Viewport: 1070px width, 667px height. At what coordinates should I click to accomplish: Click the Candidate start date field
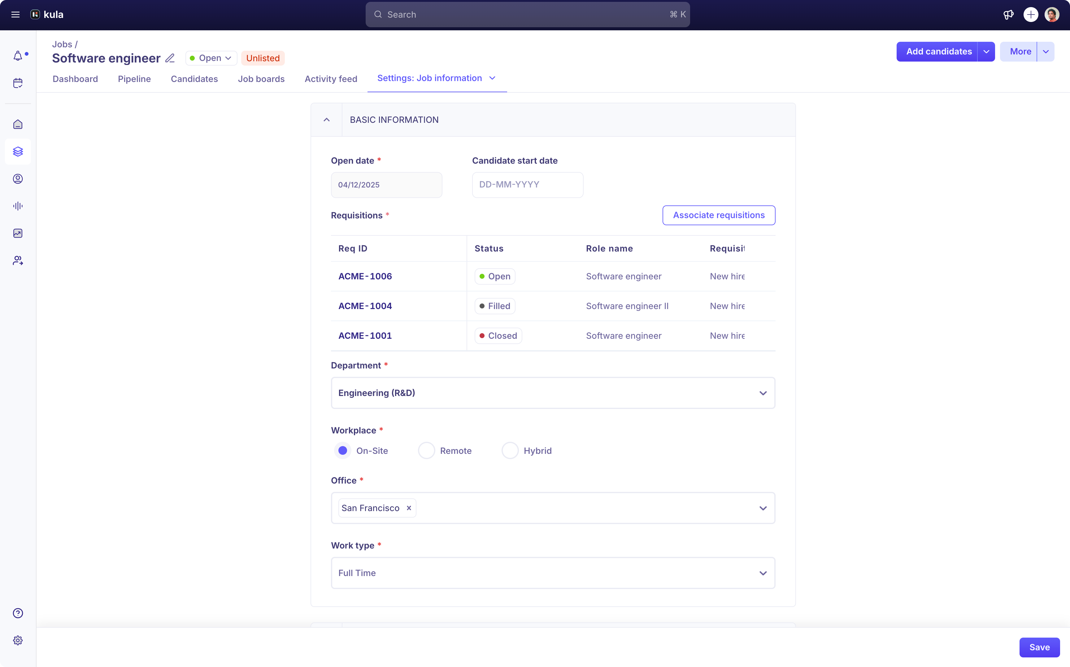pos(527,185)
